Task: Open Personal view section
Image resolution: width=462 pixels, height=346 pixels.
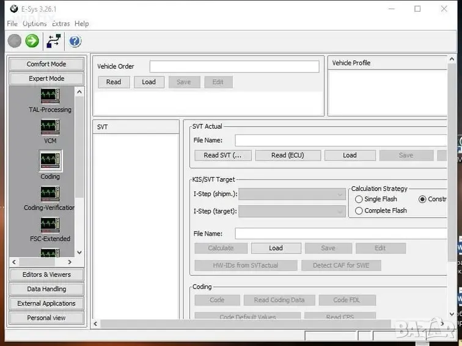Action: (x=46, y=318)
